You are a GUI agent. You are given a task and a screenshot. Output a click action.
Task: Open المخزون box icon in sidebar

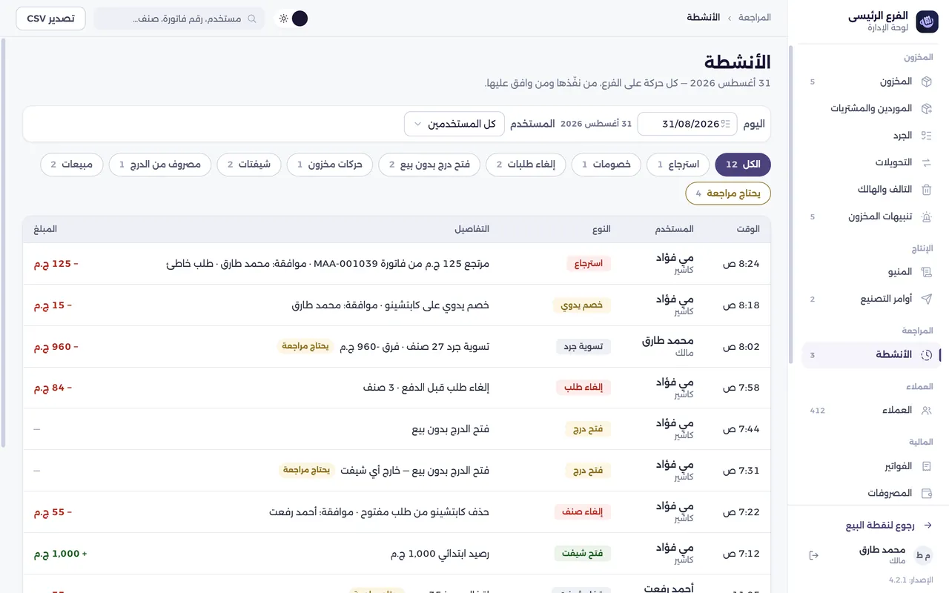click(926, 82)
